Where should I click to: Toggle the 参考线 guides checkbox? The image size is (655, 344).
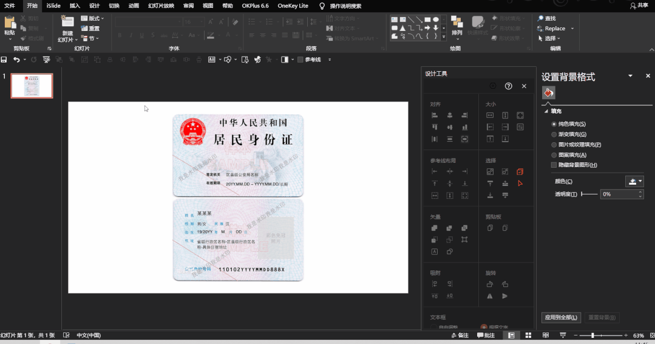click(x=300, y=60)
